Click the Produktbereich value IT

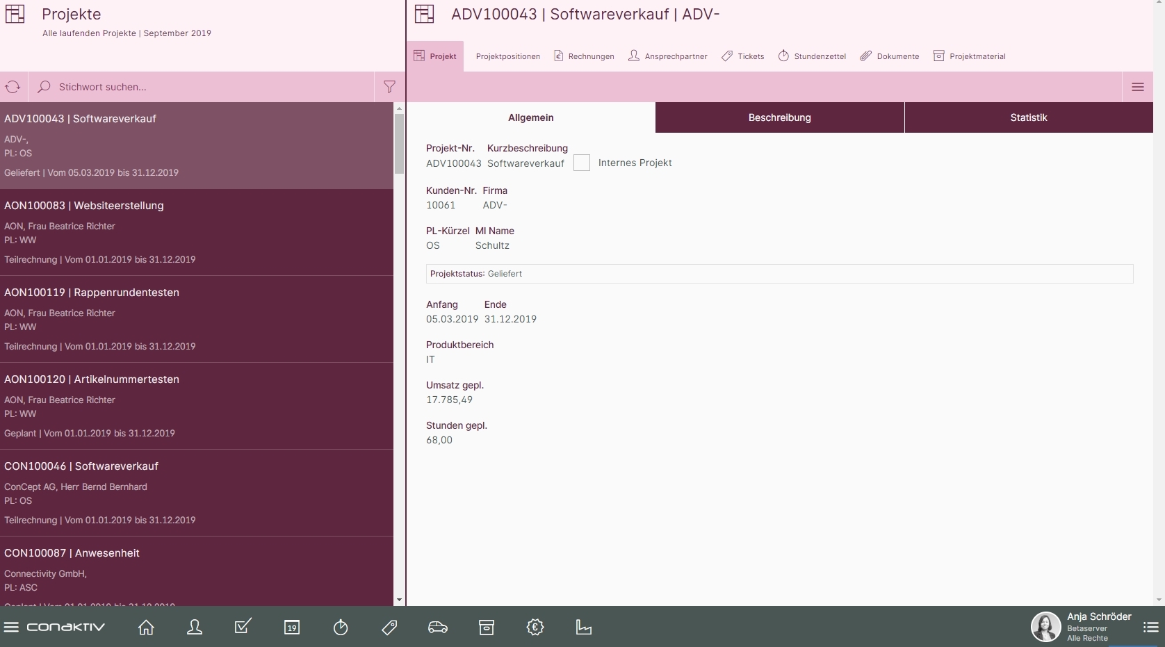click(x=430, y=360)
